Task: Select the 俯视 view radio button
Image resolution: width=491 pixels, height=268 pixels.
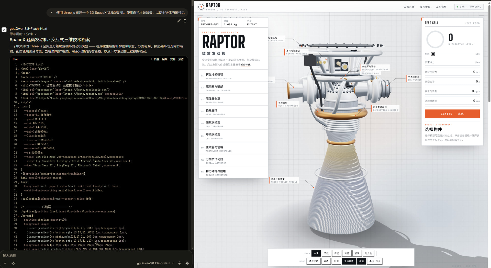Action: pos(347,253)
